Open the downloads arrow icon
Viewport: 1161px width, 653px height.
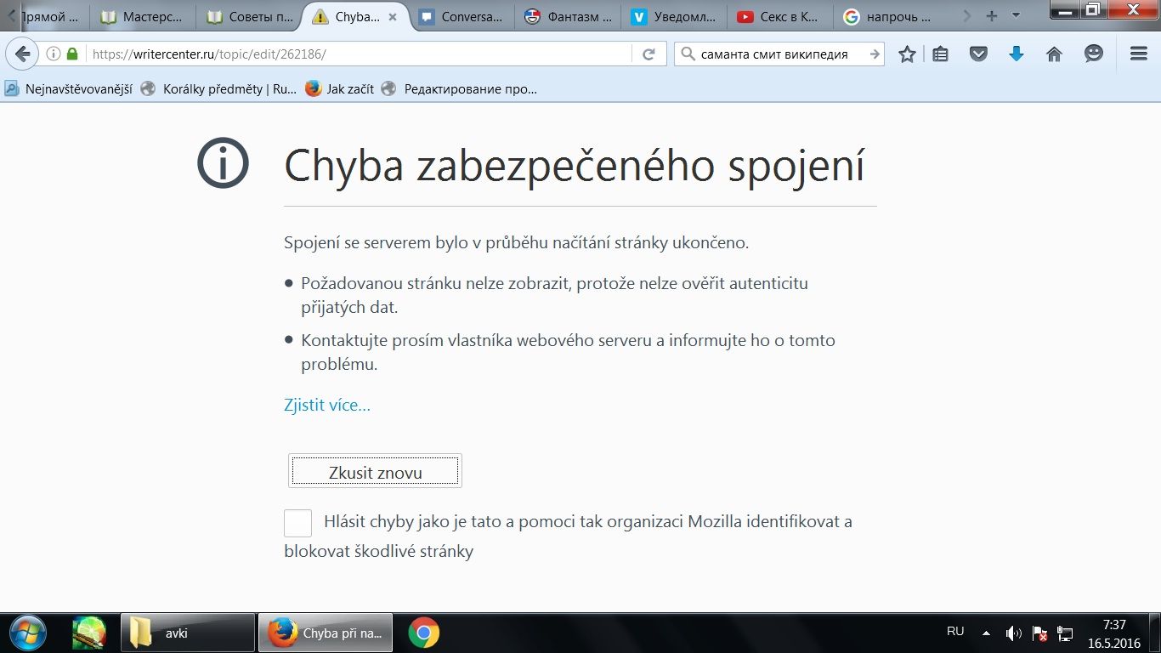click(x=1016, y=54)
